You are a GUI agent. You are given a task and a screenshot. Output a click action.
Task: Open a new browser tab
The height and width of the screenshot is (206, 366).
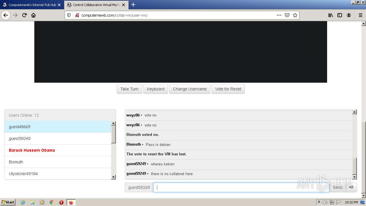133,5
